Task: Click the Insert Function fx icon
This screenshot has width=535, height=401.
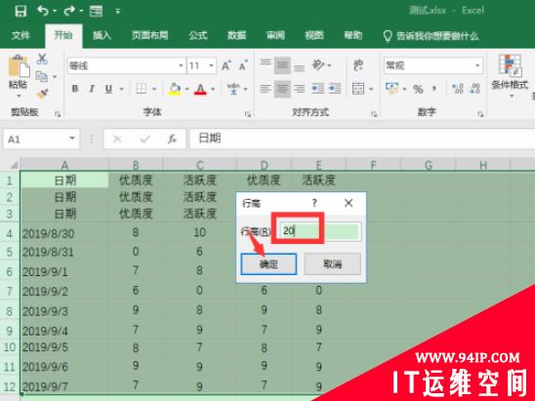Action: pyautogui.click(x=172, y=139)
